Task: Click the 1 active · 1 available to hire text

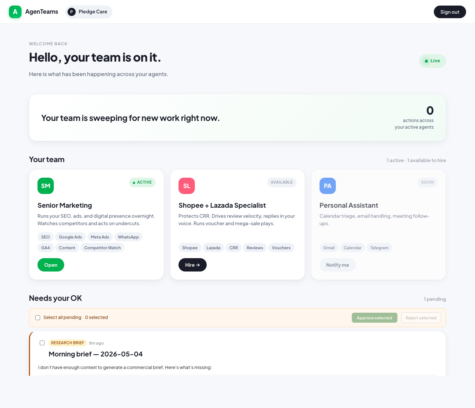Action: pos(416,160)
